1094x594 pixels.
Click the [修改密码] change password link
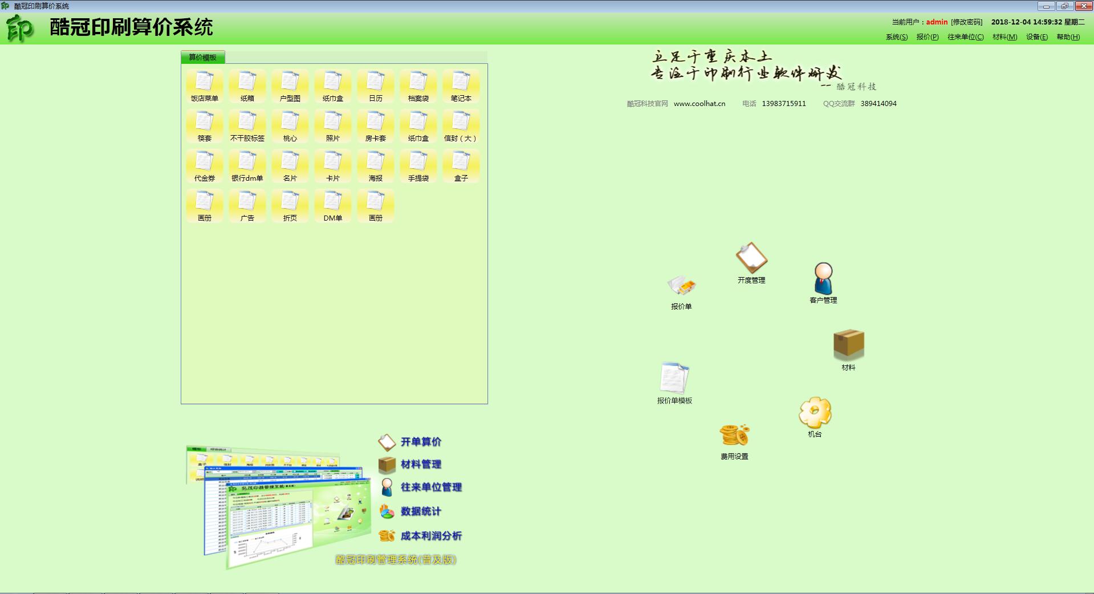pos(967,22)
